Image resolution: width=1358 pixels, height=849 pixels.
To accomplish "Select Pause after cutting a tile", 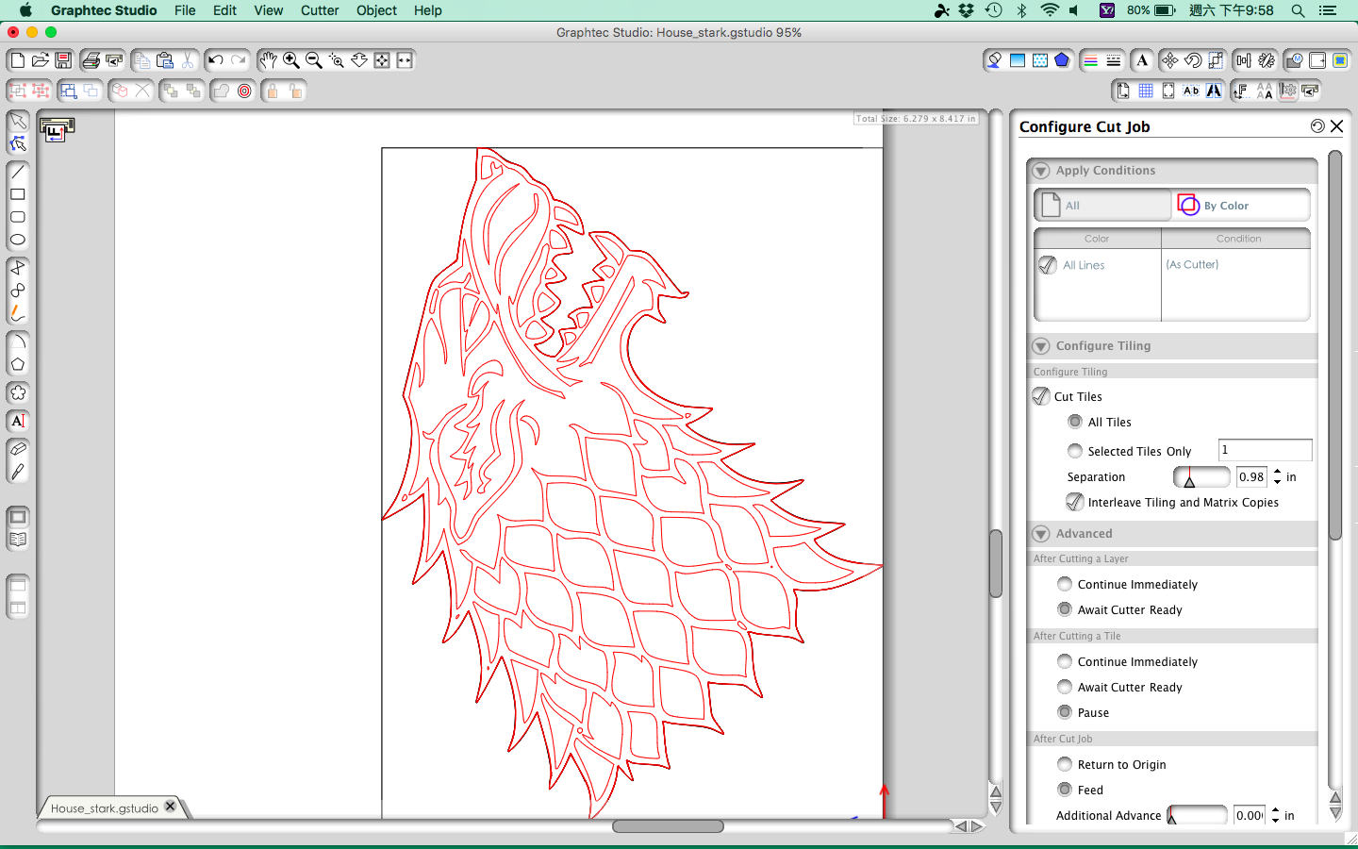I will (x=1065, y=712).
